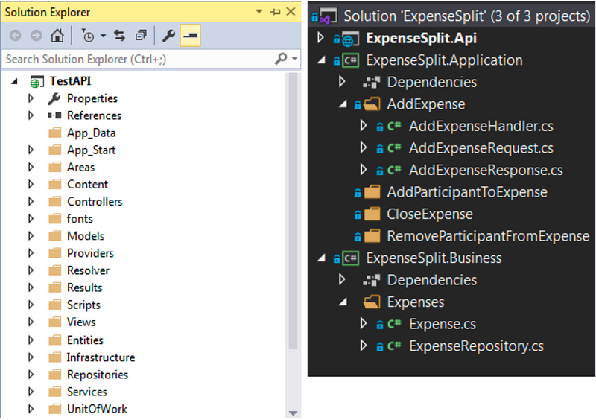Expand the App_Start folder
The image size is (596, 420).
31,150
